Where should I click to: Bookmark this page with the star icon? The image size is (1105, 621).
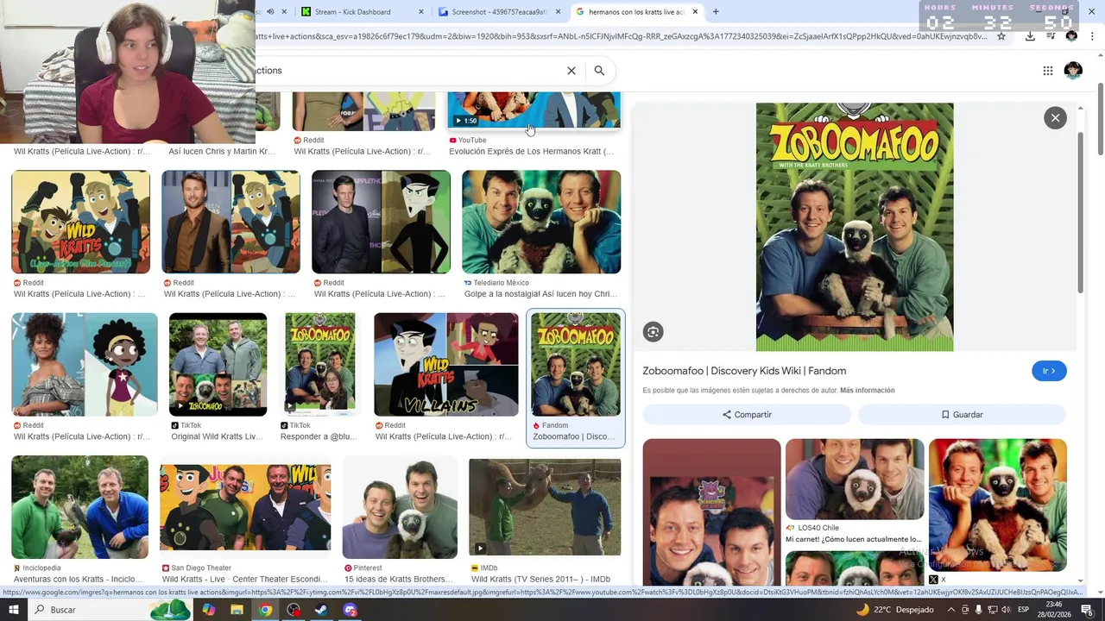point(1001,36)
